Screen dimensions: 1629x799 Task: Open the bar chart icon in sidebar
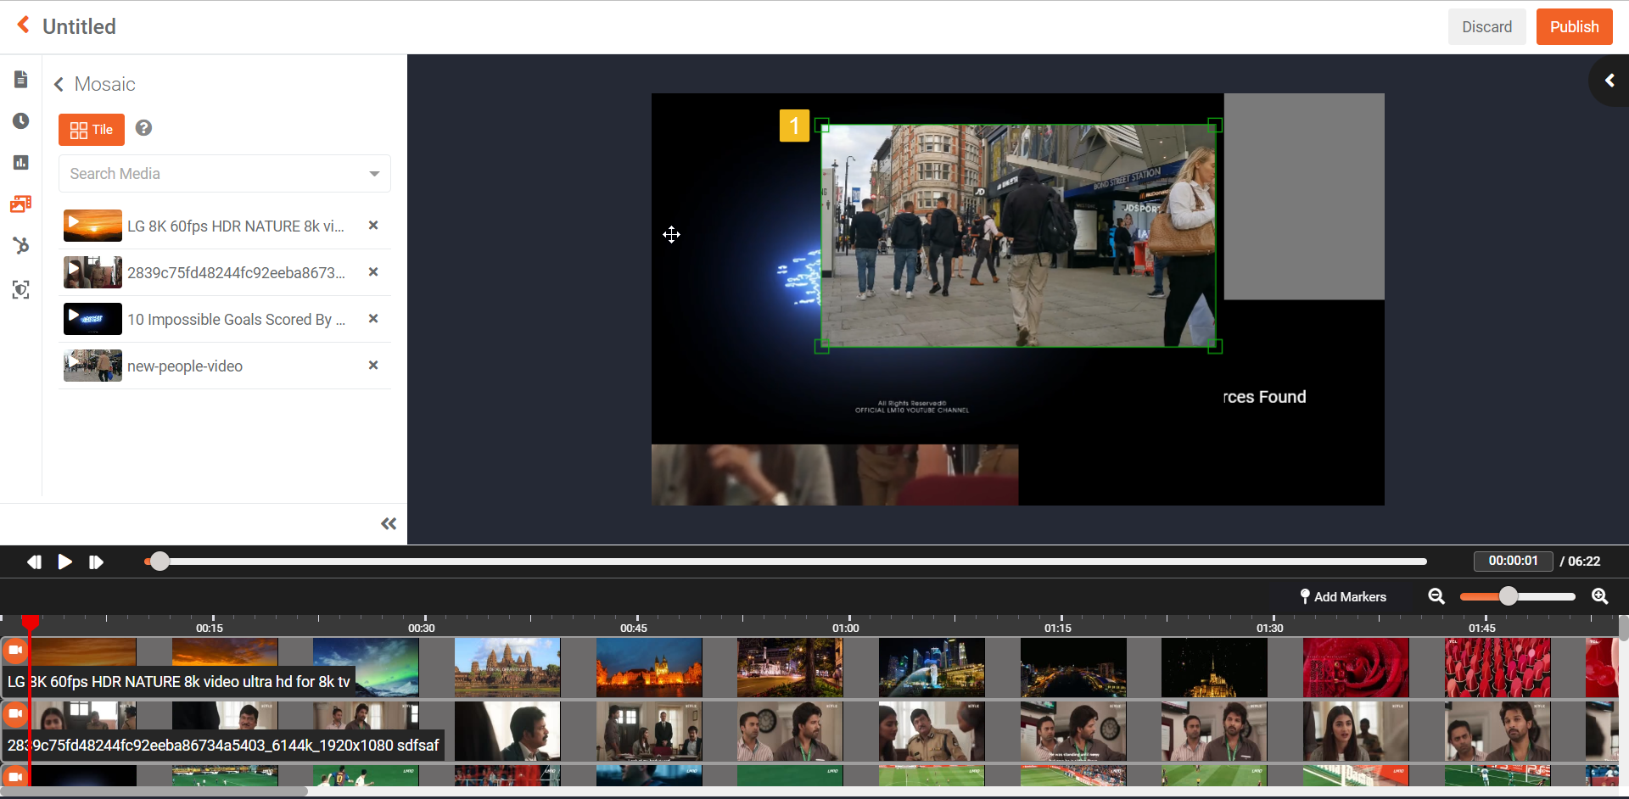[21, 163]
